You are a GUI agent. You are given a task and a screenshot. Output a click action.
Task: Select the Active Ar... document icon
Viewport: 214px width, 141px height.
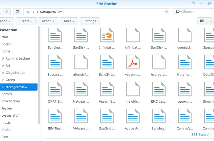(x=133, y=116)
